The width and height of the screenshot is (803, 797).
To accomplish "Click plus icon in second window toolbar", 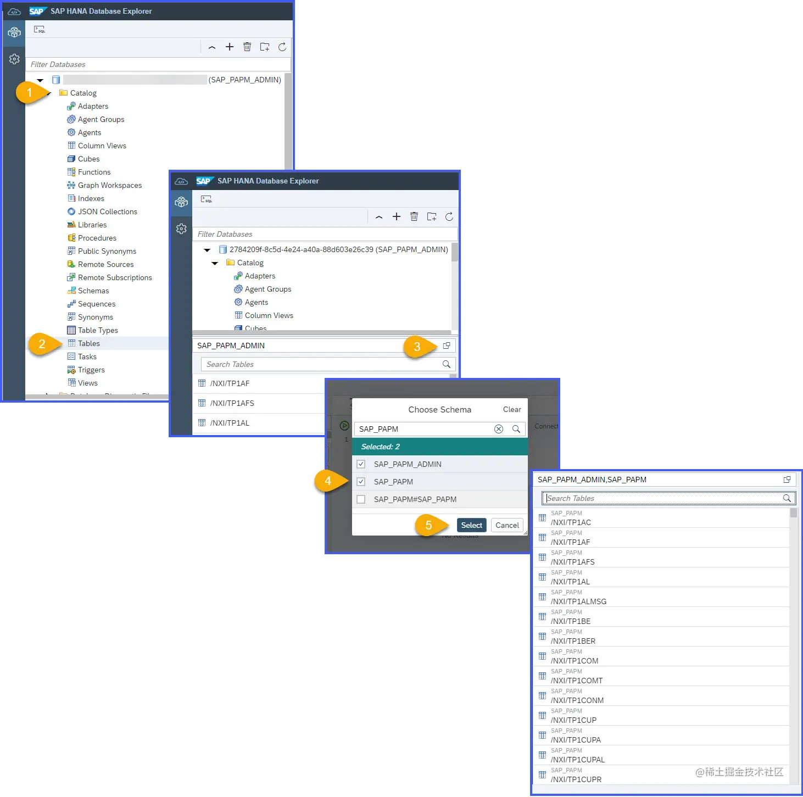I will 397,217.
